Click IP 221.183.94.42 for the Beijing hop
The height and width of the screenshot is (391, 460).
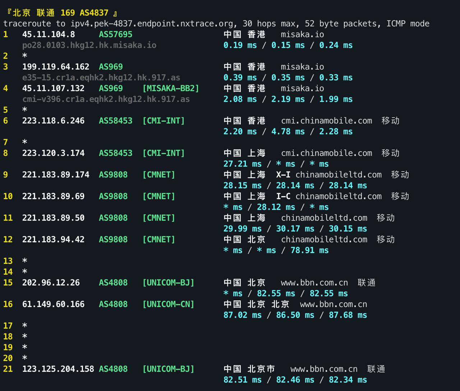[53, 239]
